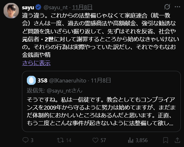This screenshot has width=184, height=147.
Task: Click the 3,856 views count
Action: pyautogui.click(x=141, y=140)
